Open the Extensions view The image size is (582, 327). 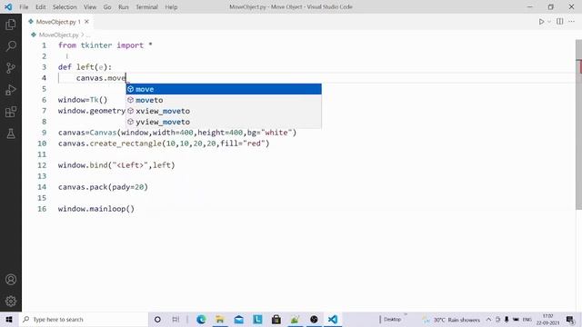pyautogui.click(x=11, y=112)
